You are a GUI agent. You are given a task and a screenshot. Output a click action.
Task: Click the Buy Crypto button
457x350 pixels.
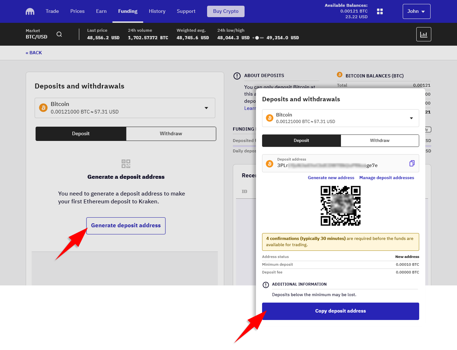pos(226,11)
